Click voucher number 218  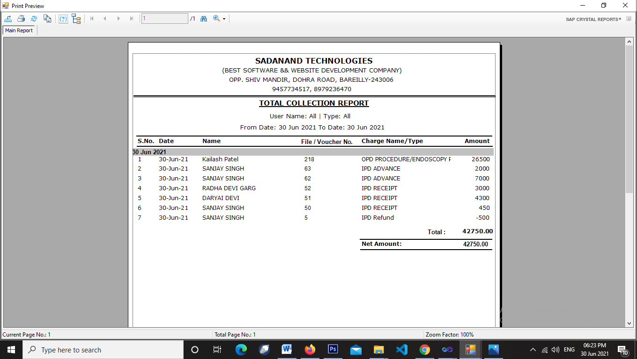point(309,159)
